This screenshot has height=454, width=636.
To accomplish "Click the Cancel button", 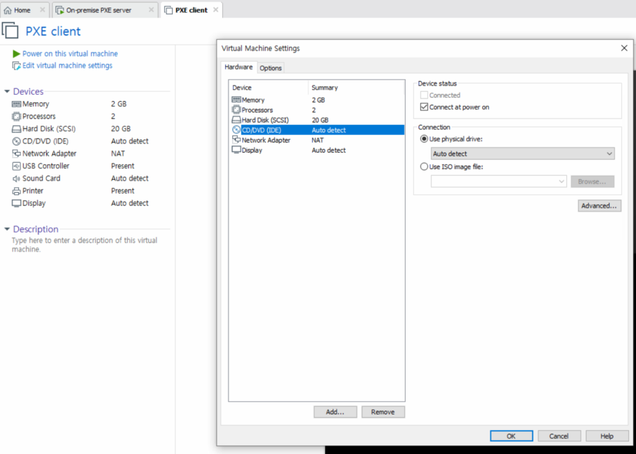I will coord(559,436).
